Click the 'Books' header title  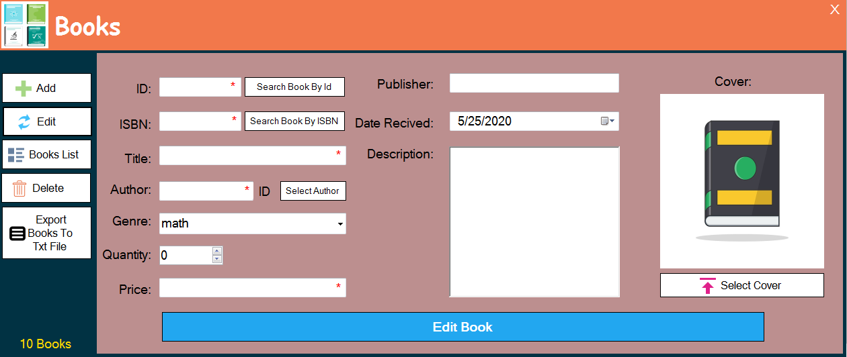tap(87, 26)
